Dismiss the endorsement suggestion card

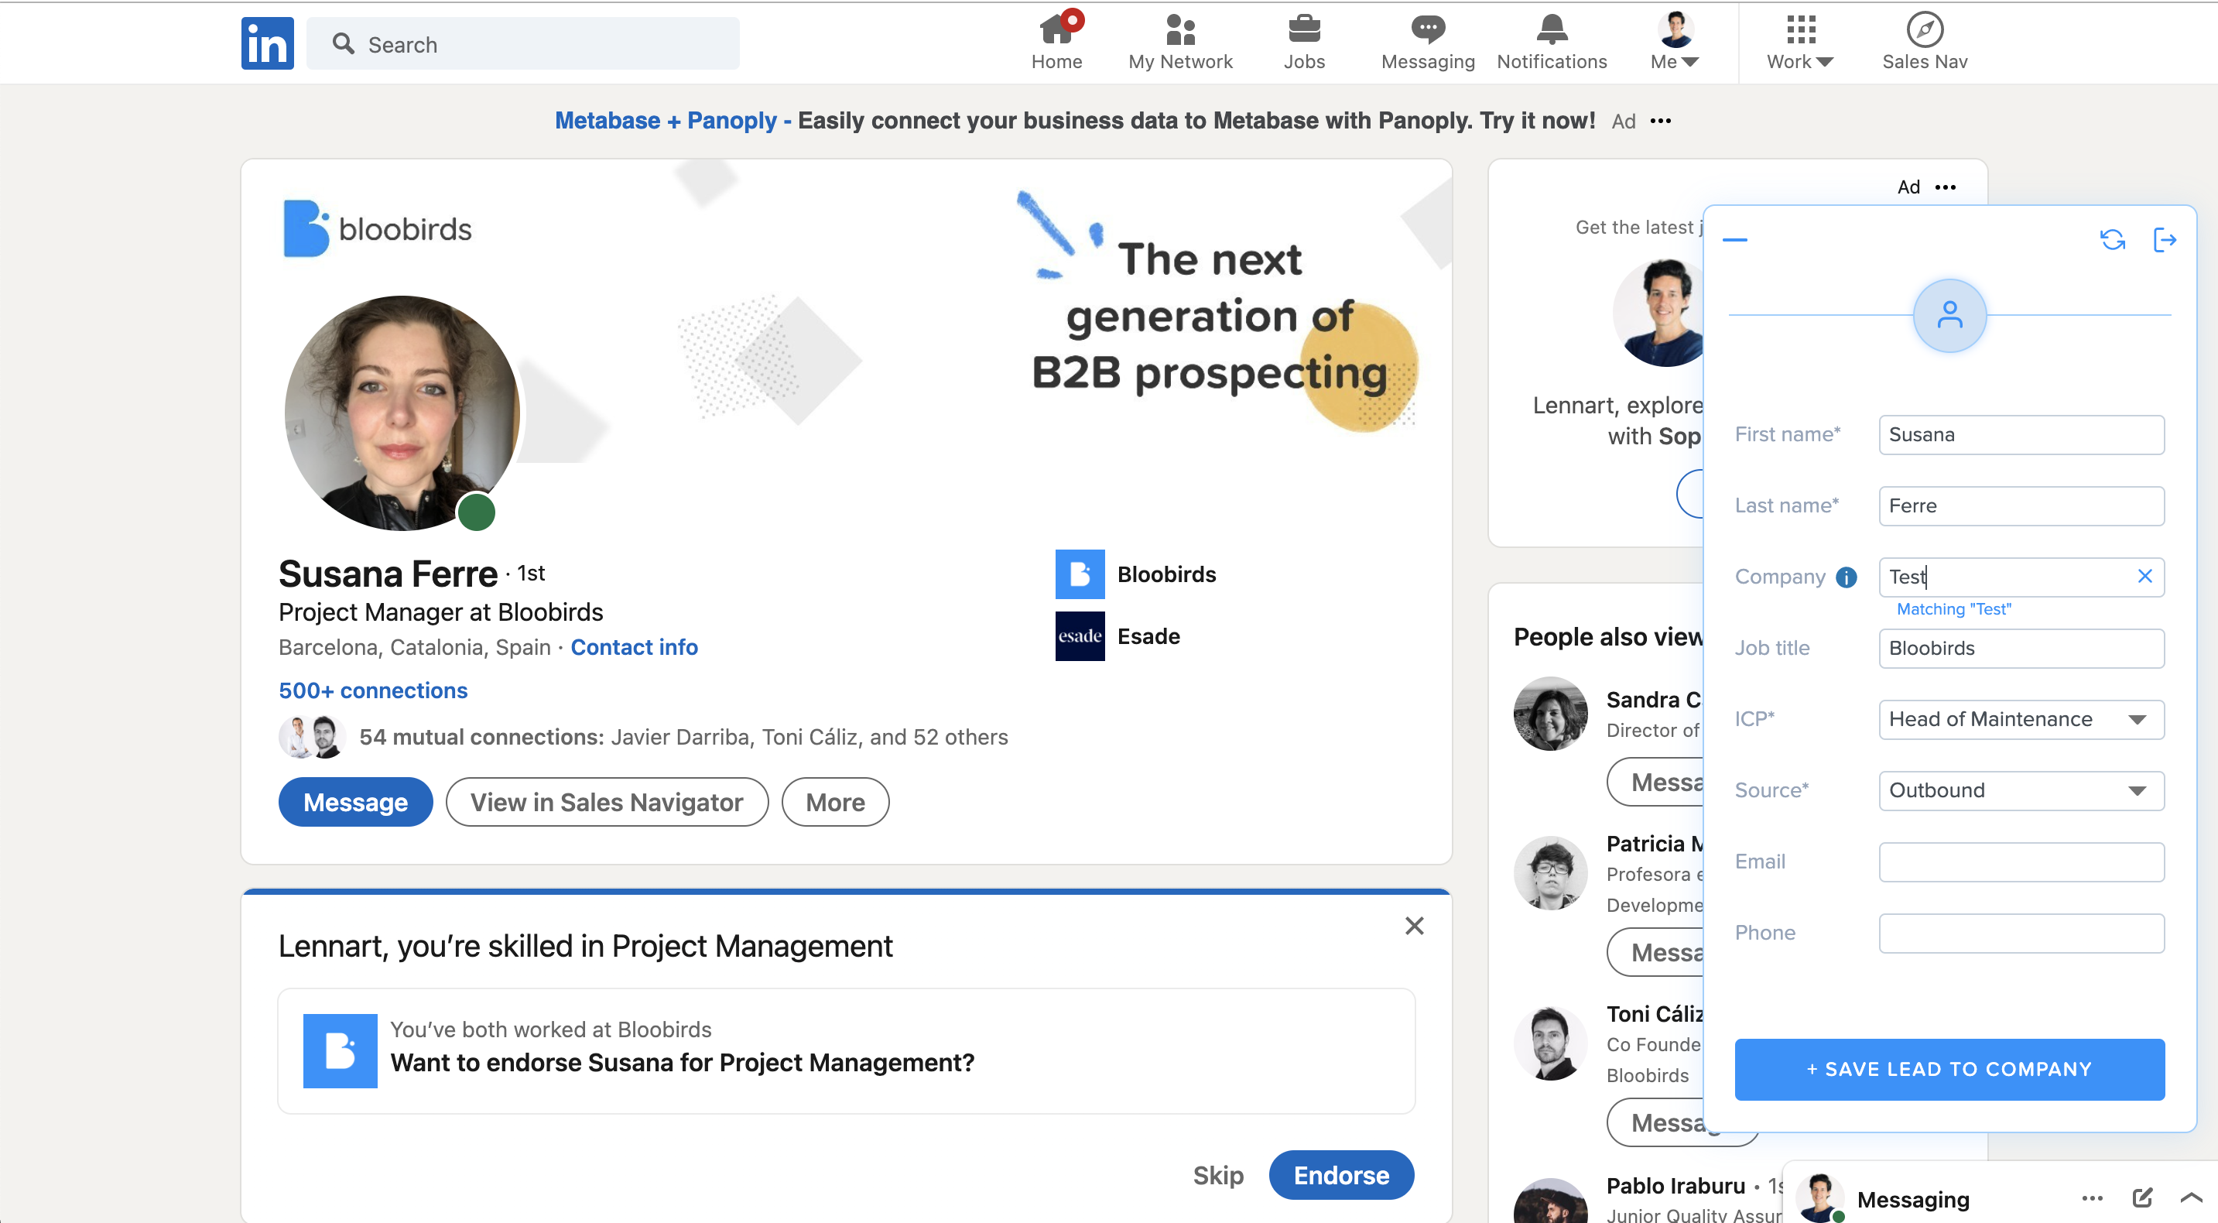[1414, 926]
